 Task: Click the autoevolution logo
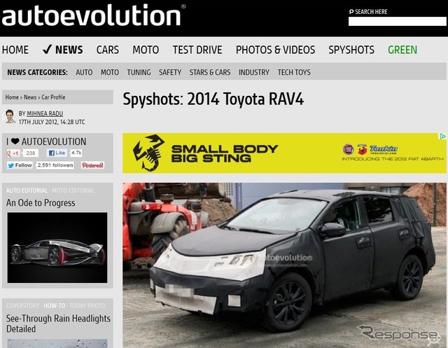pyautogui.click(x=93, y=15)
